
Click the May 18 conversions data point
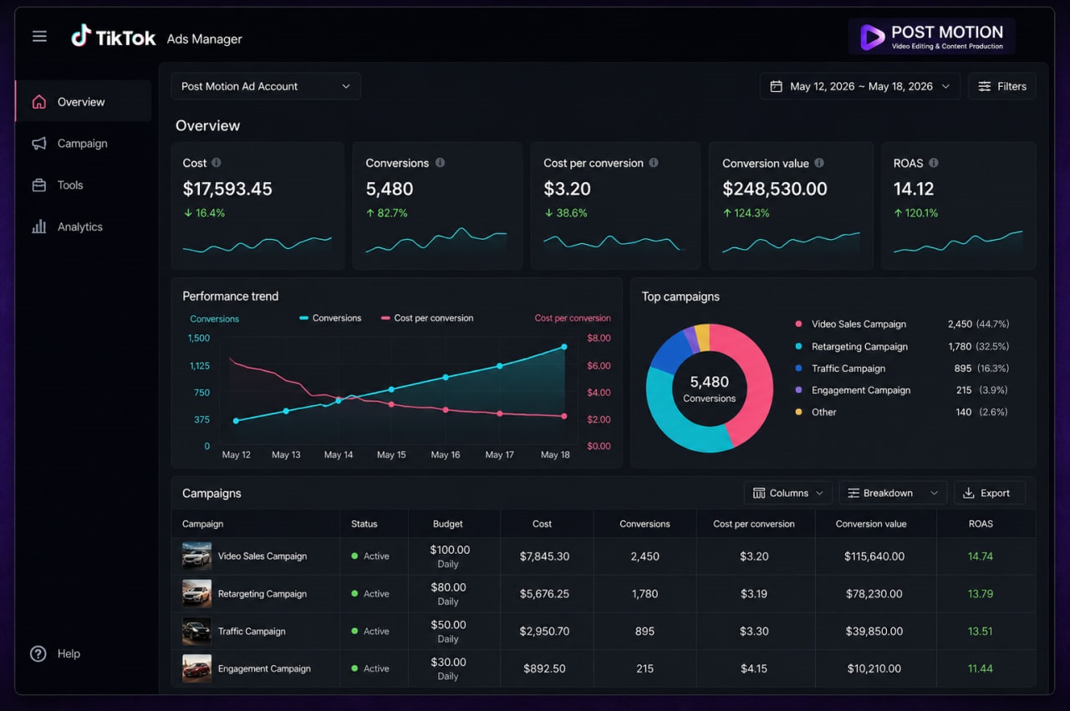coord(564,346)
